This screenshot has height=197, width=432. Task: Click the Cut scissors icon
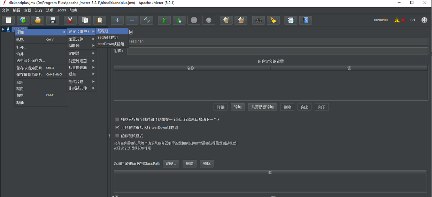70,20
